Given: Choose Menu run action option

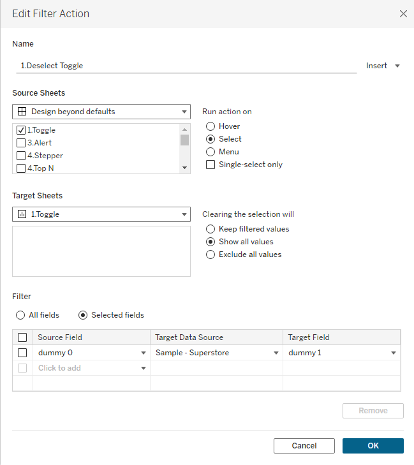Looking at the screenshot, I should pos(211,152).
